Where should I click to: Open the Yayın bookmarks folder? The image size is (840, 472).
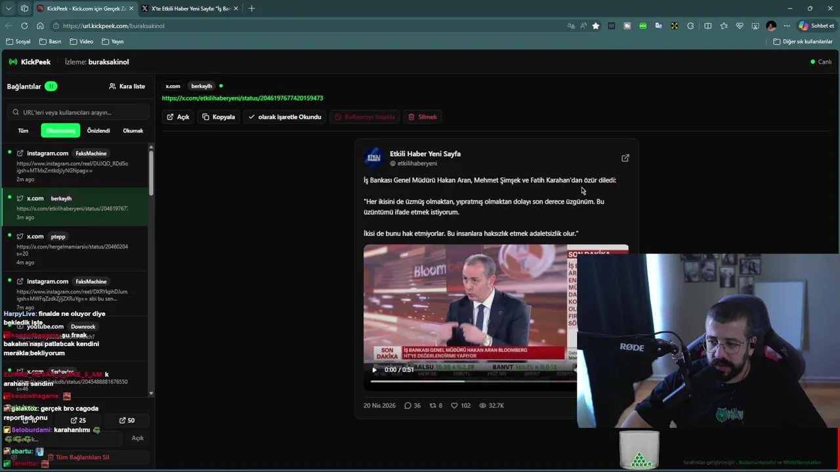tap(113, 41)
